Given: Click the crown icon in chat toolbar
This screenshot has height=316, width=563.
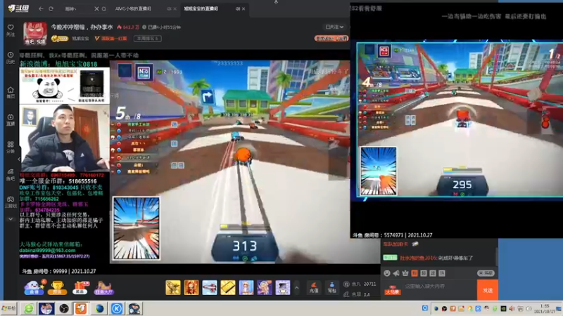Looking at the screenshot, I should tap(405, 273).
